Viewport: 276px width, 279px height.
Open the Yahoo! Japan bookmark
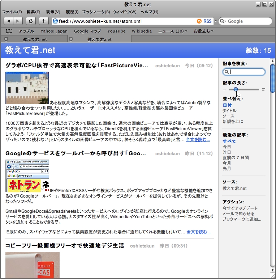pyautogui.click(x=54, y=31)
